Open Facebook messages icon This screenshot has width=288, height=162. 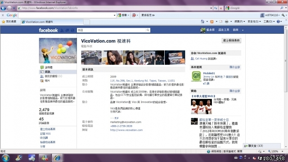click(67, 30)
